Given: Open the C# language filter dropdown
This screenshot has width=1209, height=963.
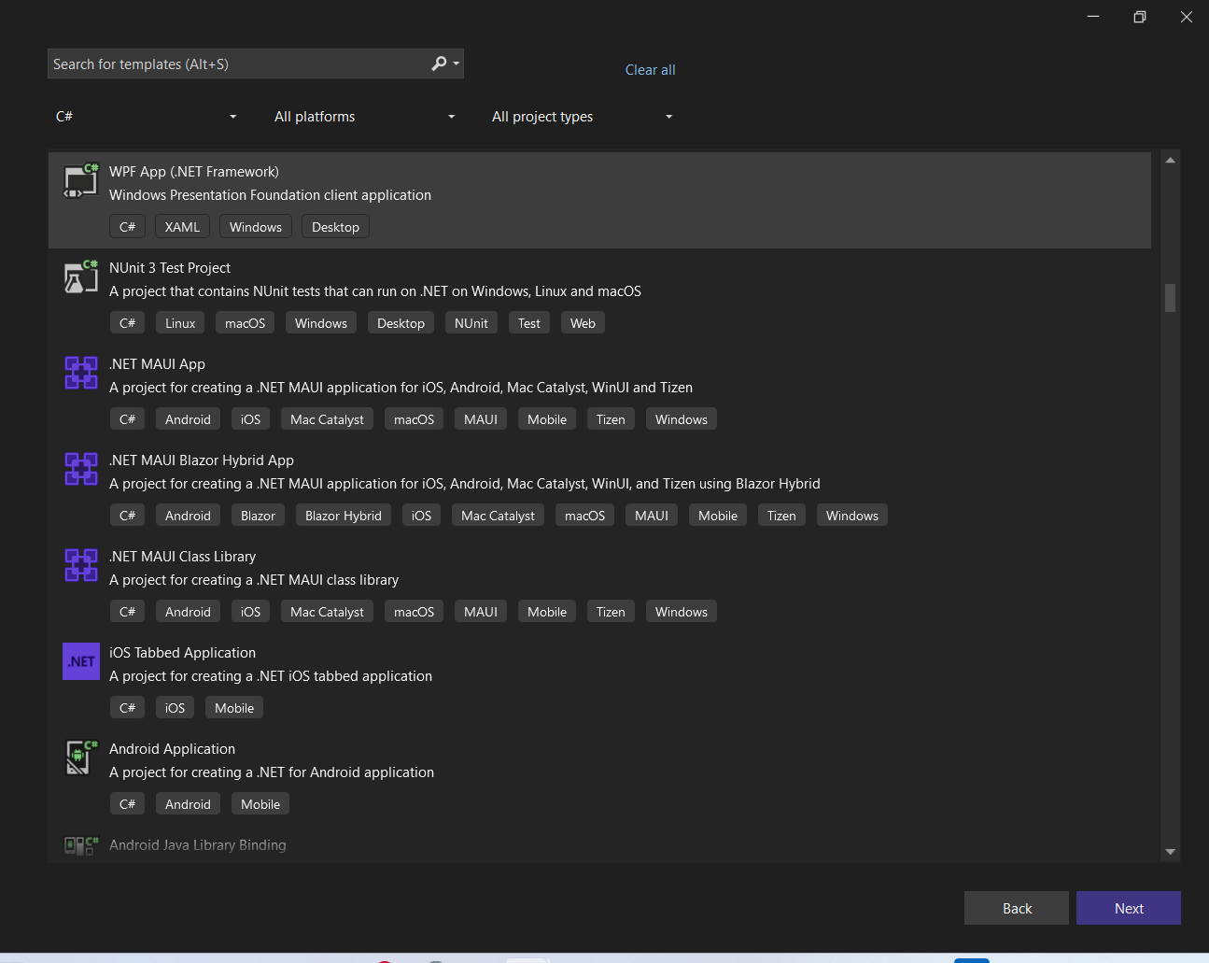Looking at the screenshot, I should click(x=147, y=117).
